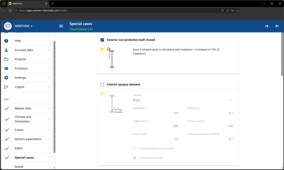Click the Settings gear icon
The height and width of the screenshot is (170, 284).
pyautogui.click(x=6, y=78)
